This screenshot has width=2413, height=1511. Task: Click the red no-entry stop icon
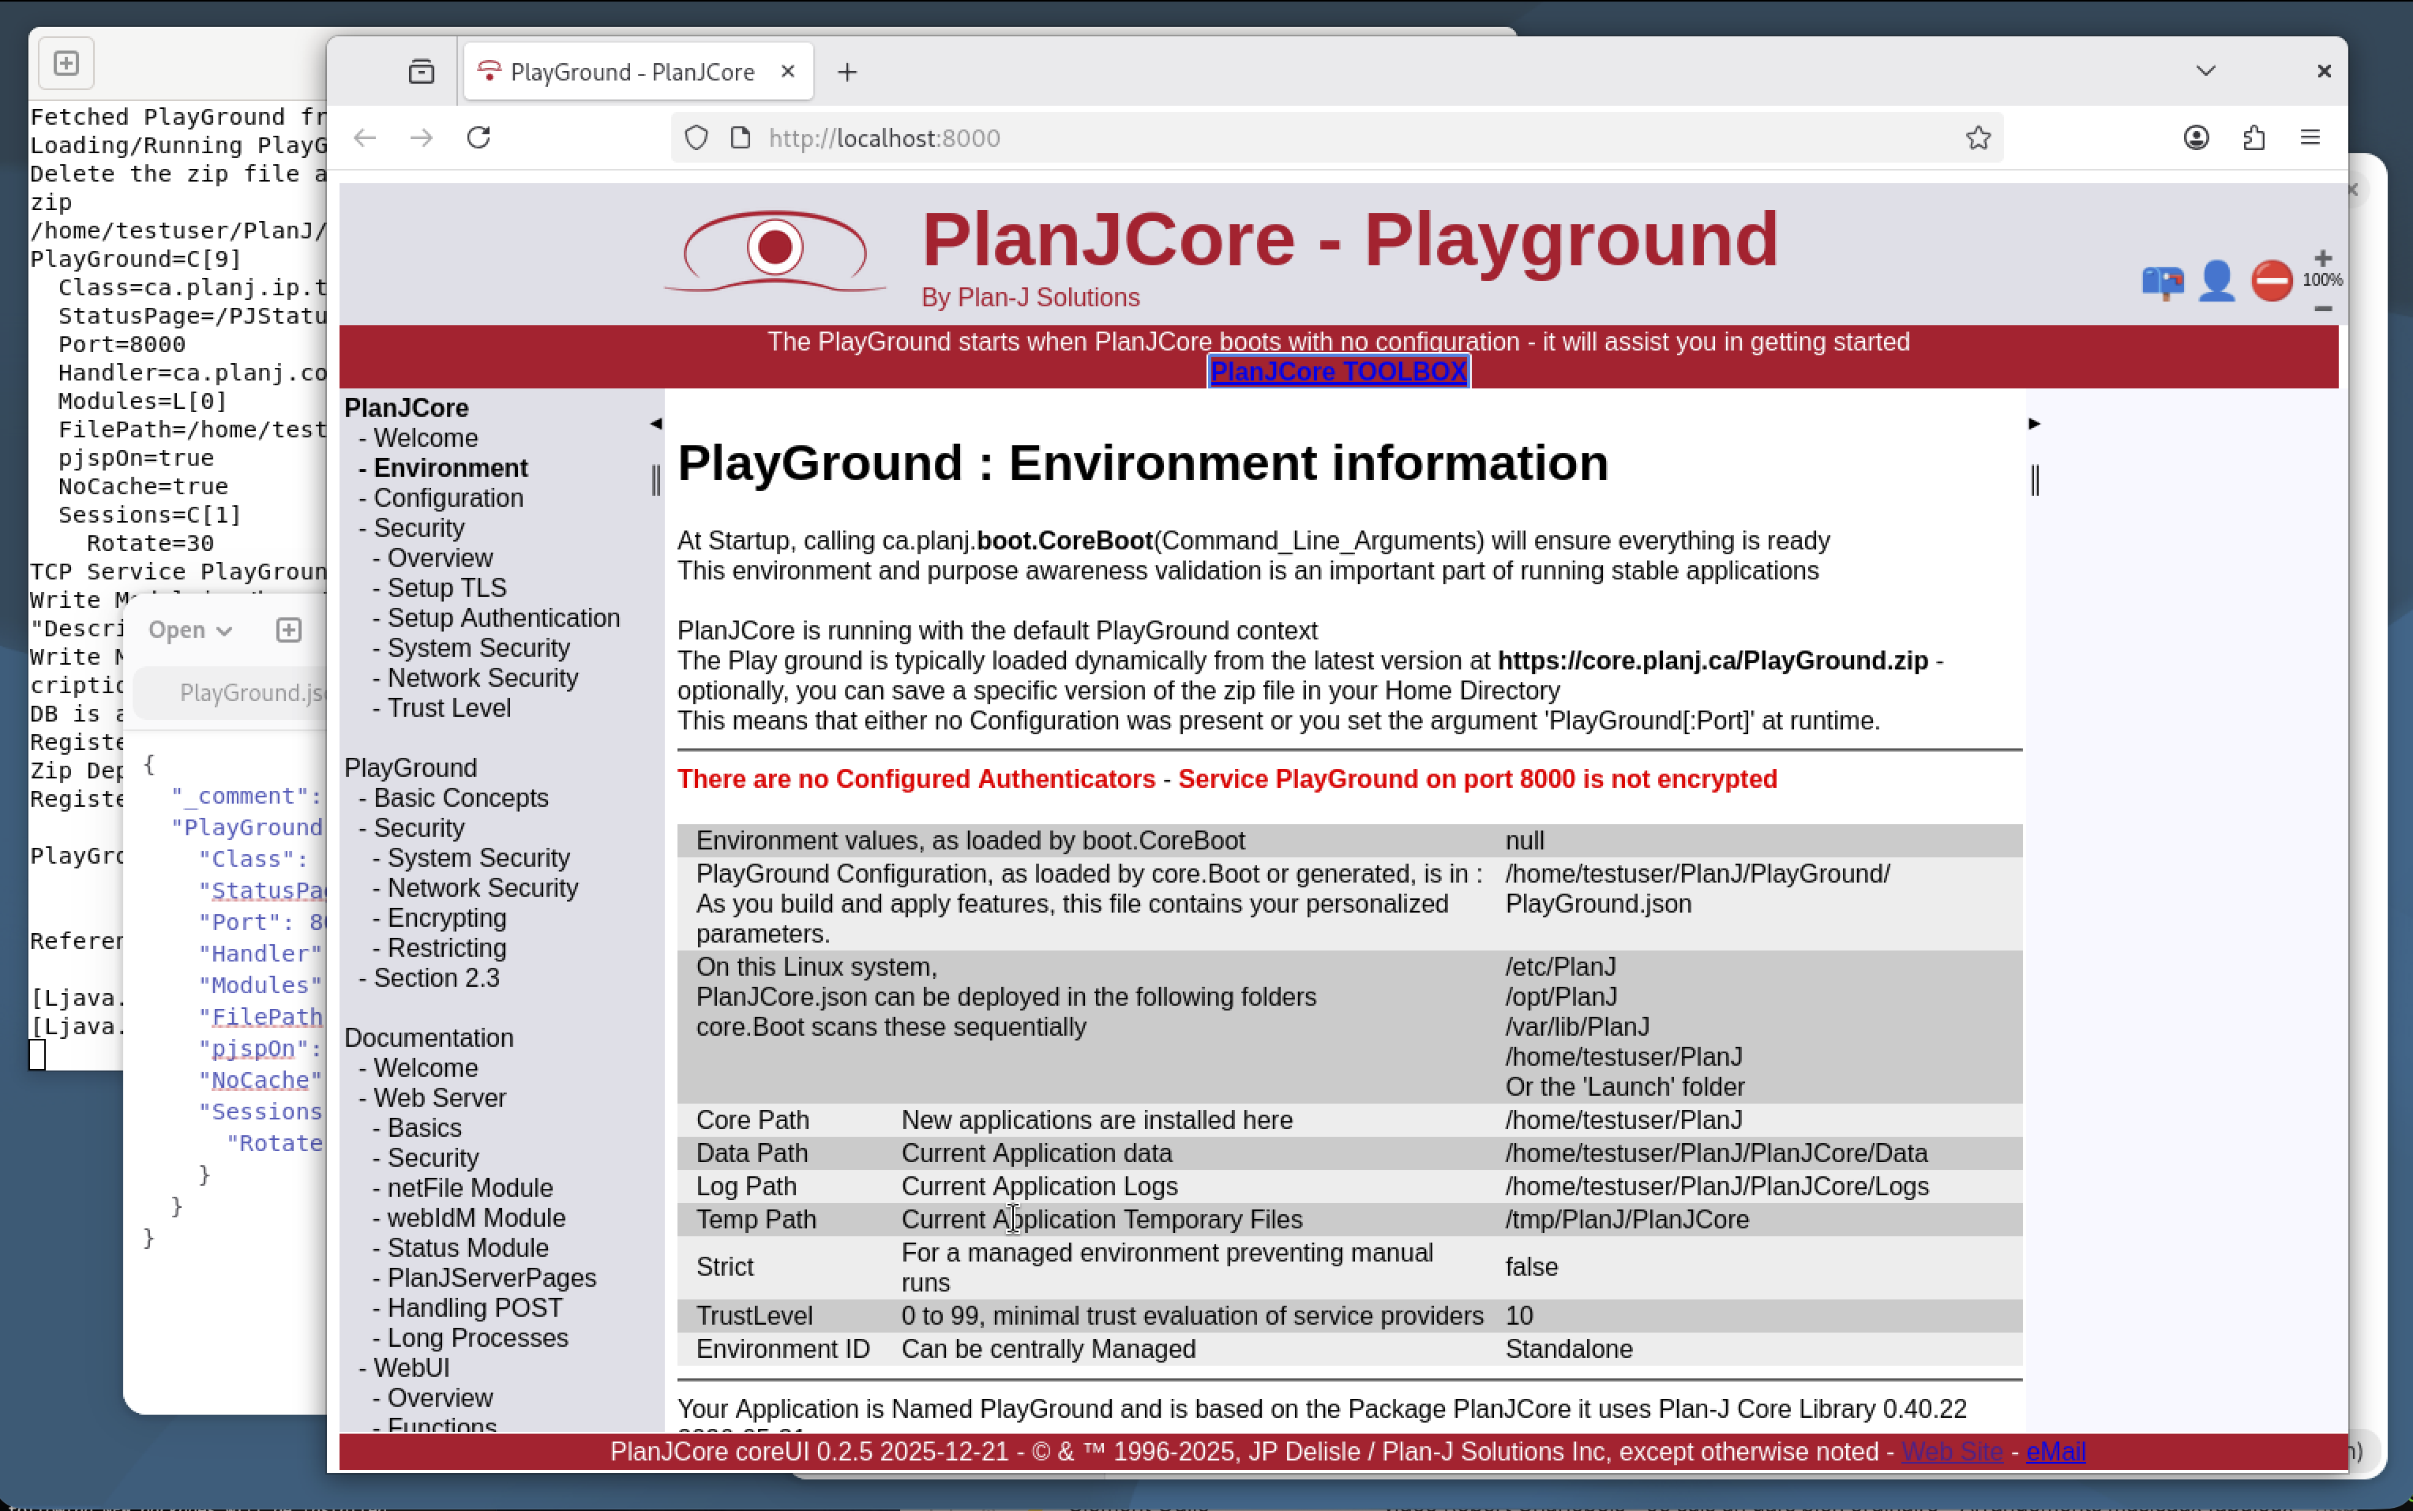coord(2271,281)
